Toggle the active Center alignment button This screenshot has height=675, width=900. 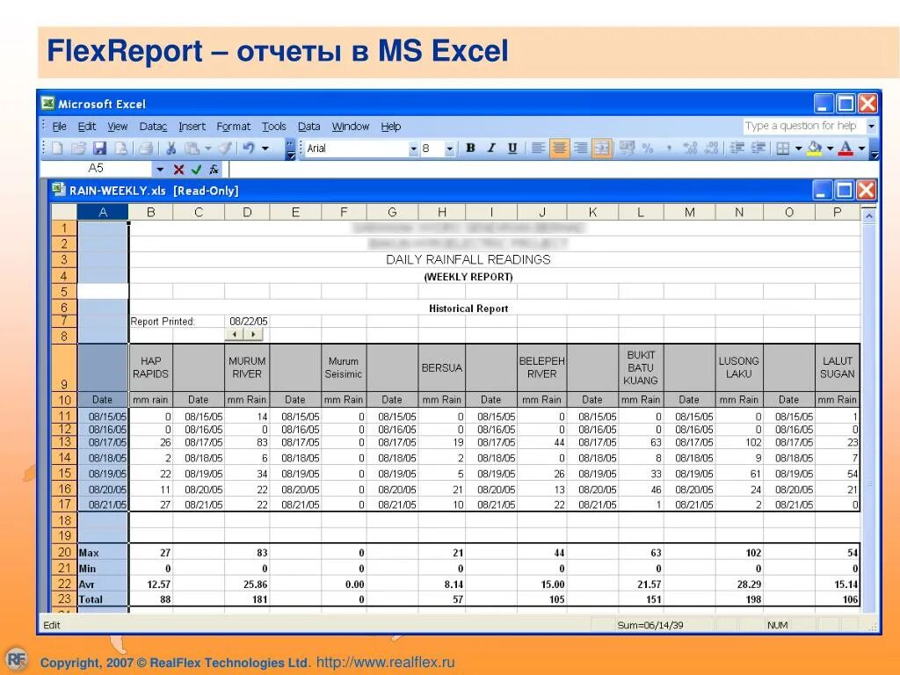coord(559,148)
